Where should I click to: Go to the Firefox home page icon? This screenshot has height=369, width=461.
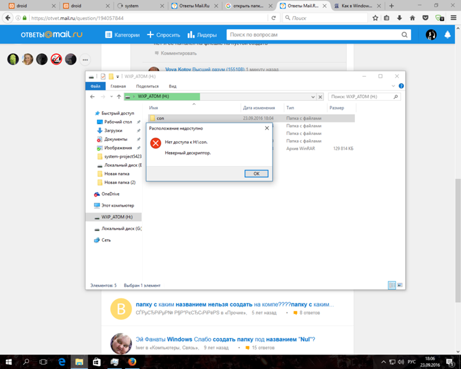tap(412, 18)
